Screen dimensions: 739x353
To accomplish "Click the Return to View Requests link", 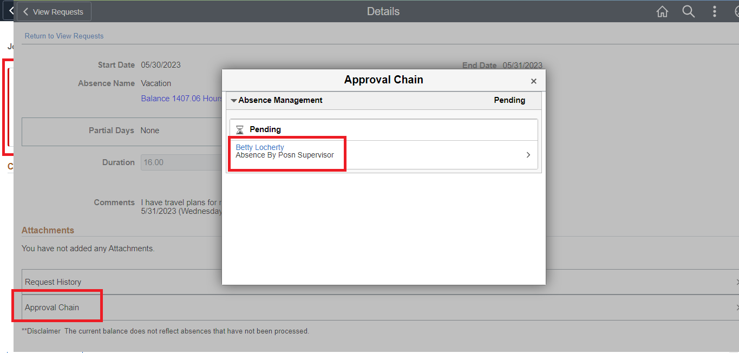I will pos(64,36).
